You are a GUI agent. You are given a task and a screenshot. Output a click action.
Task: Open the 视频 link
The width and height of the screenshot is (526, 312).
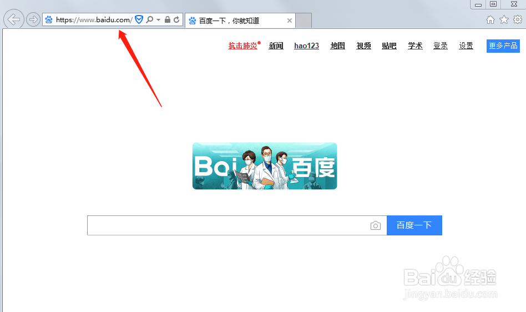(363, 46)
